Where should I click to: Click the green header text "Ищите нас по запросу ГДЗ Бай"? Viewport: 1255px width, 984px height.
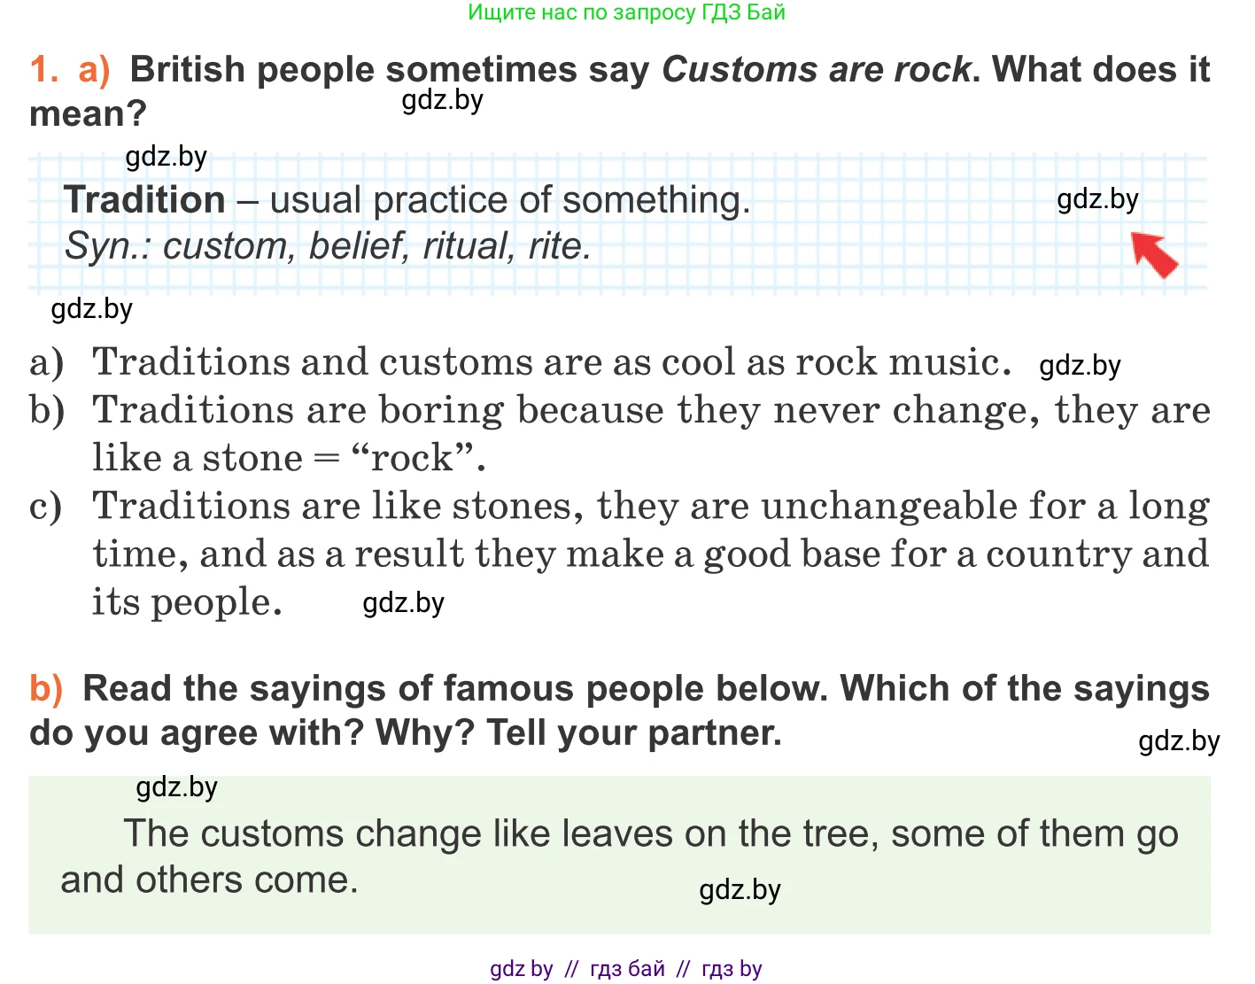626,12
